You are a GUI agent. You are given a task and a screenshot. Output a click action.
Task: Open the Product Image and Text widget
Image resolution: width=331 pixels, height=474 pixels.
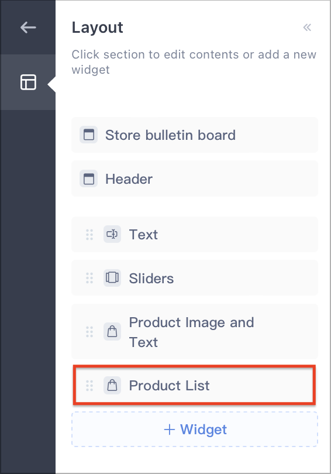pyautogui.click(x=195, y=332)
